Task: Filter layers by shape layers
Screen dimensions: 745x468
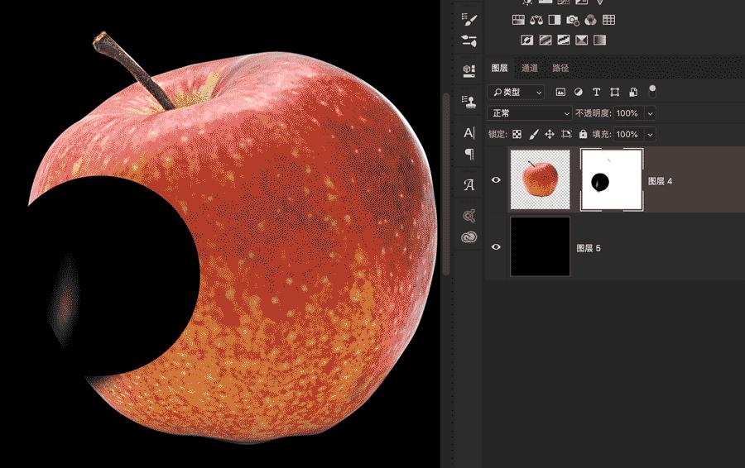Action: (615, 92)
